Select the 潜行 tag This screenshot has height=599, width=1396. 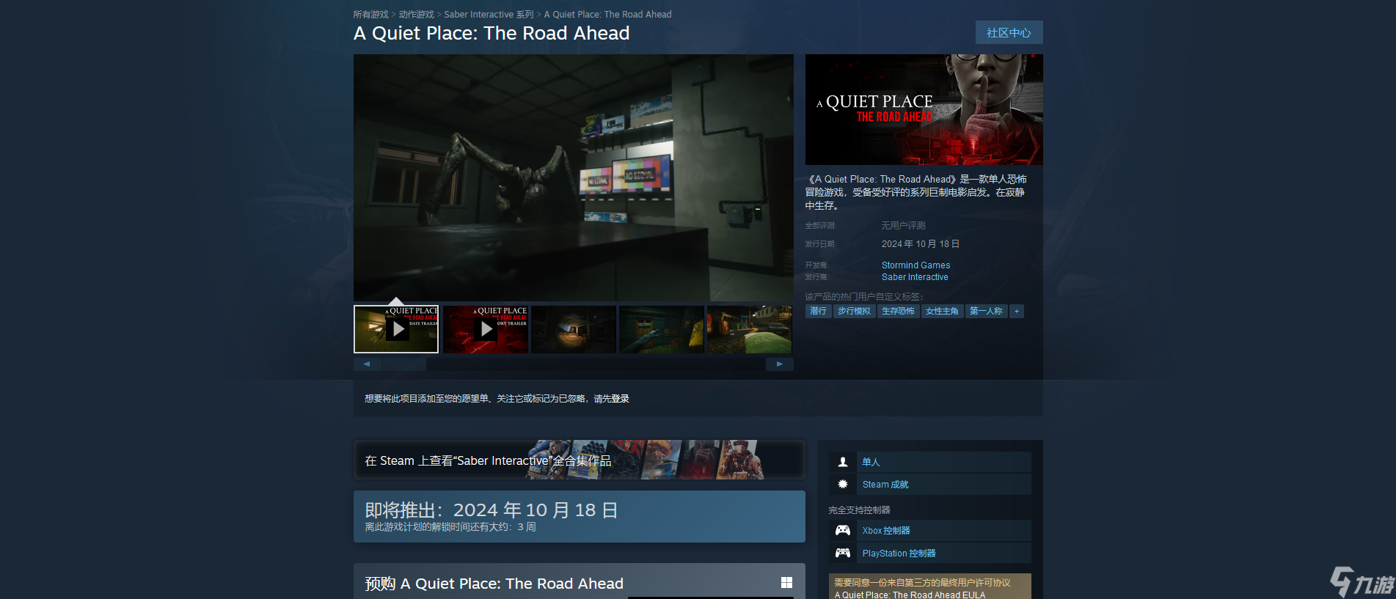click(x=818, y=312)
